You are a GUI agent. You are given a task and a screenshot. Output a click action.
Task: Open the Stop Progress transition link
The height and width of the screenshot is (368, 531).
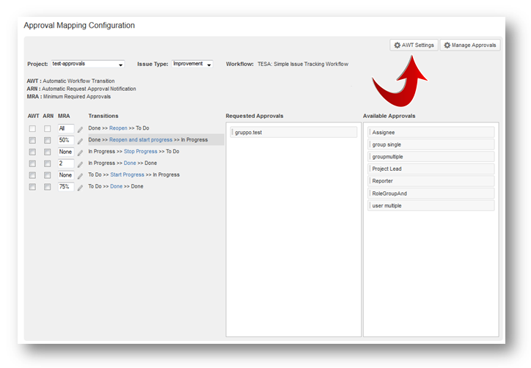click(140, 151)
